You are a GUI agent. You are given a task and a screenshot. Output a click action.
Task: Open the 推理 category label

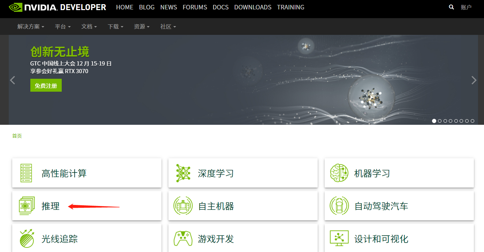pos(51,206)
